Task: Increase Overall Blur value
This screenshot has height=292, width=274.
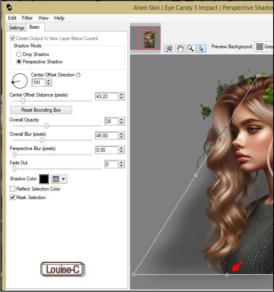Action: (x=121, y=134)
